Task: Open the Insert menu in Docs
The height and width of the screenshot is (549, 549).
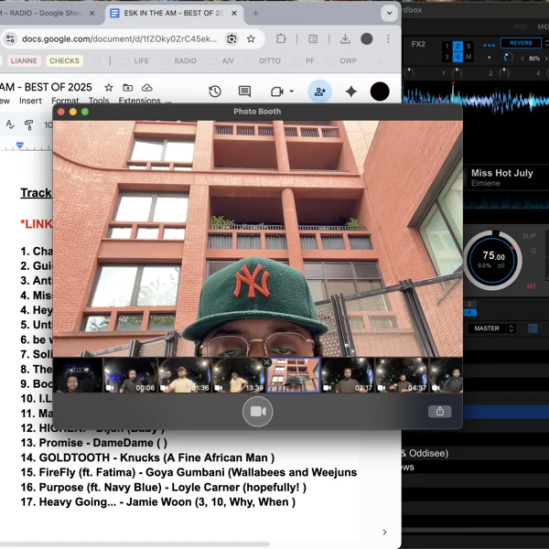Action: 30,101
